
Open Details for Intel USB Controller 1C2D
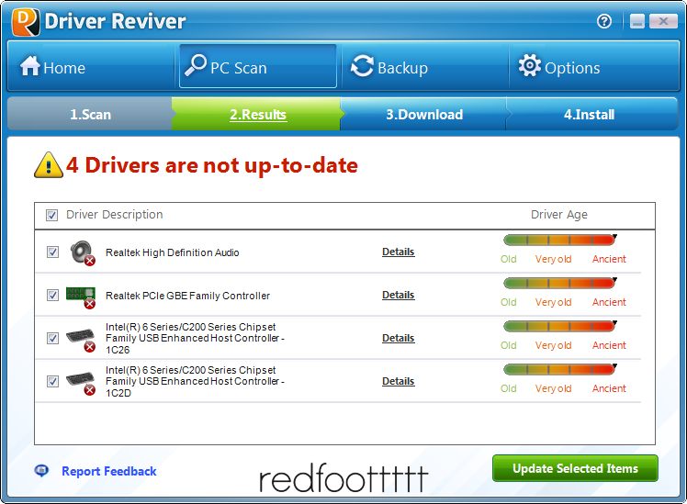point(399,381)
